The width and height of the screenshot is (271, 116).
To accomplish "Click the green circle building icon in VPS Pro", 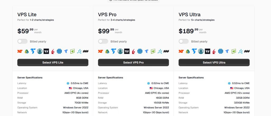I will (120, 51).
